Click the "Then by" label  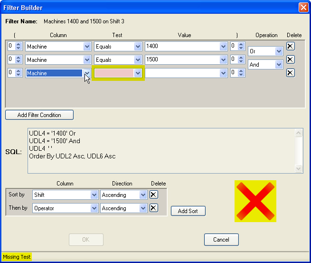(18, 208)
